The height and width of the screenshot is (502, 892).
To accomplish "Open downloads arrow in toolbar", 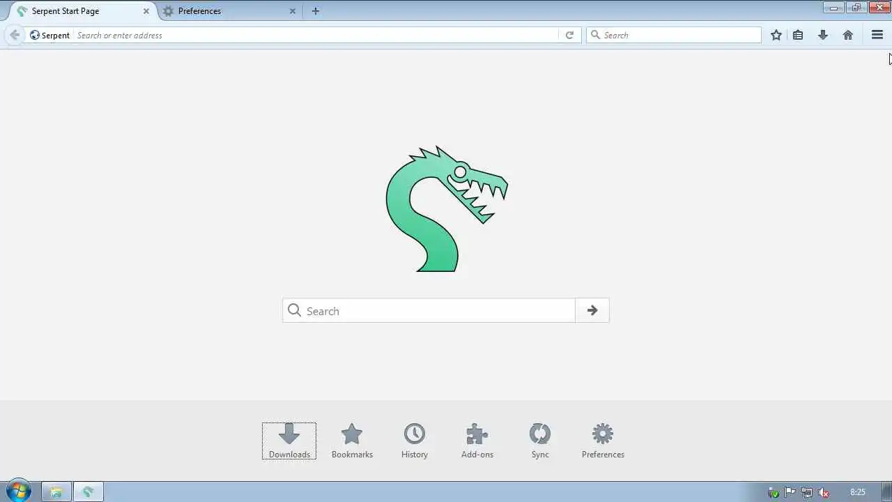I will [x=823, y=35].
